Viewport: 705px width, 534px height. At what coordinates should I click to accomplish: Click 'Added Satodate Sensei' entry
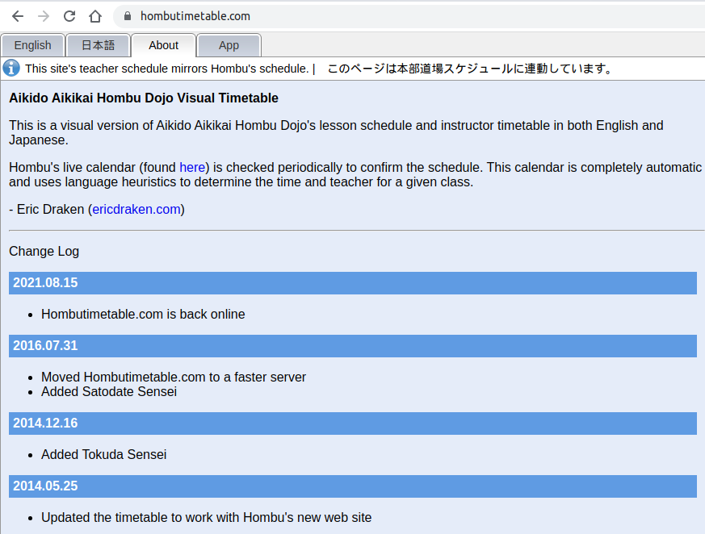[109, 392]
